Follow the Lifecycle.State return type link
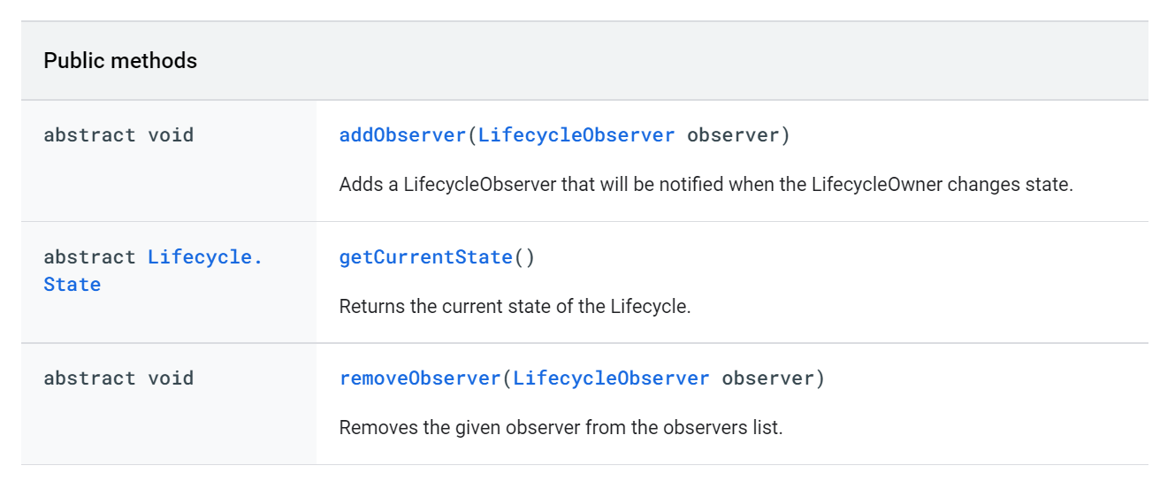The image size is (1175, 481). point(153,271)
